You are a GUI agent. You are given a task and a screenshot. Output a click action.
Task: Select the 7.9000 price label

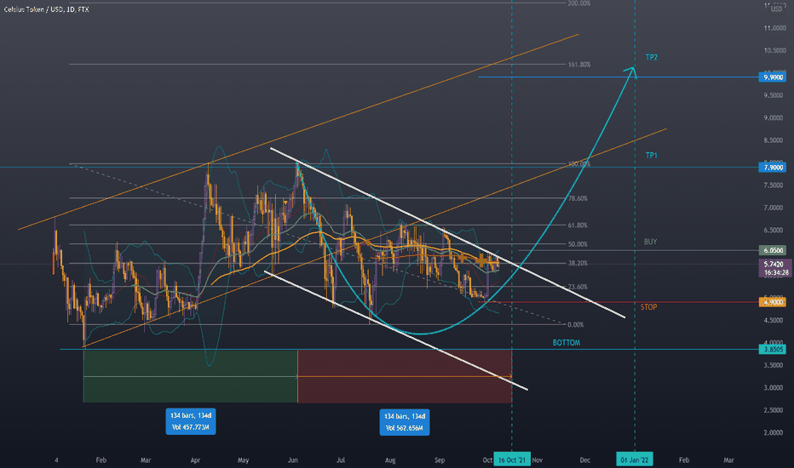772,168
